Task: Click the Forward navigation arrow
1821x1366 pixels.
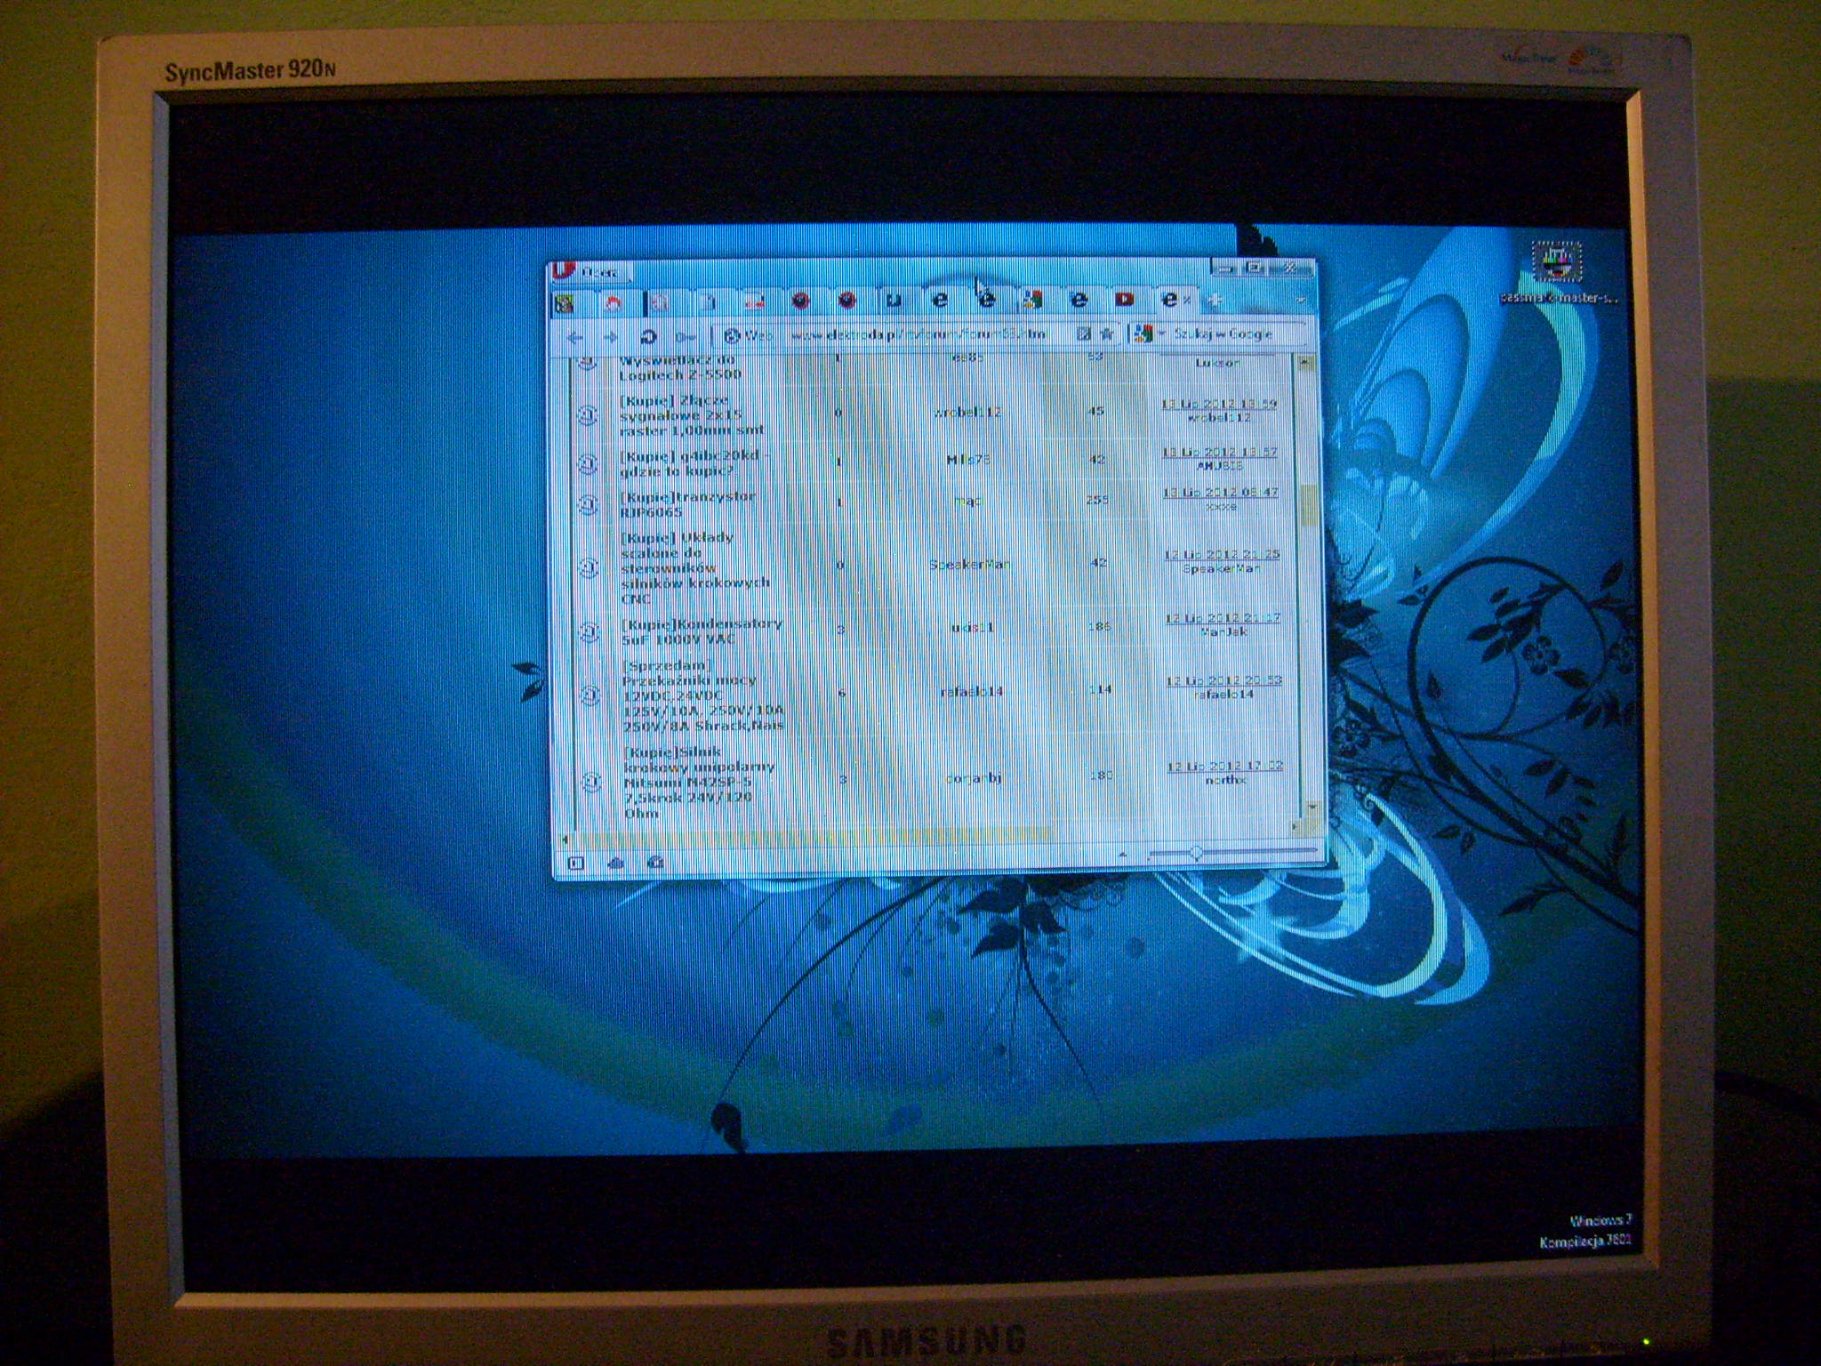Action: coord(611,338)
